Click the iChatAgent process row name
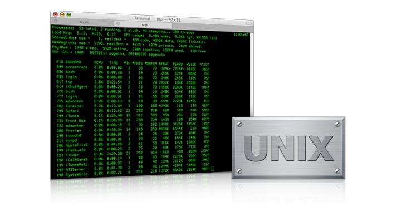The width and height of the screenshot is (396, 216). pos(76,86)
